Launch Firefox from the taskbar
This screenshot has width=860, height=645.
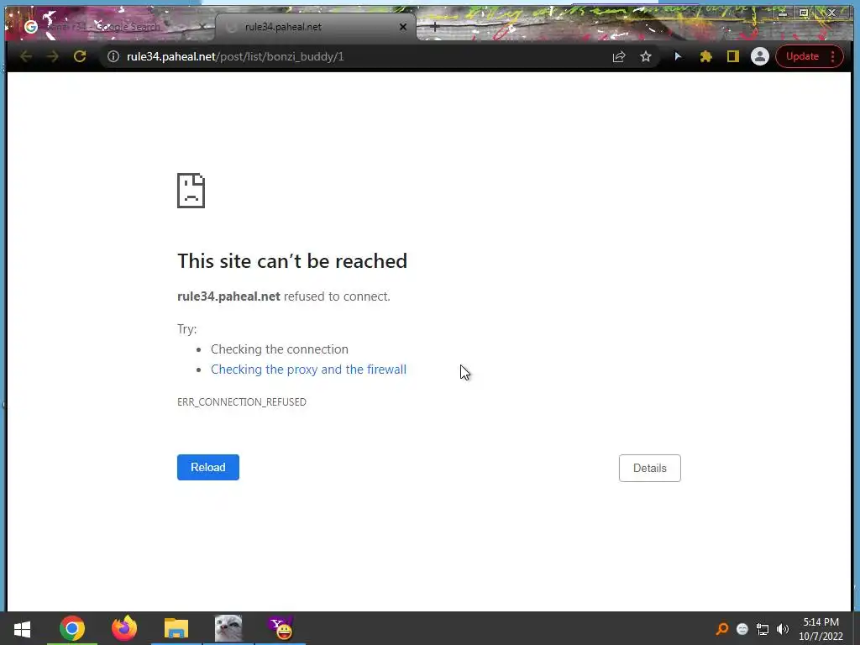click(x=124, y=628)
